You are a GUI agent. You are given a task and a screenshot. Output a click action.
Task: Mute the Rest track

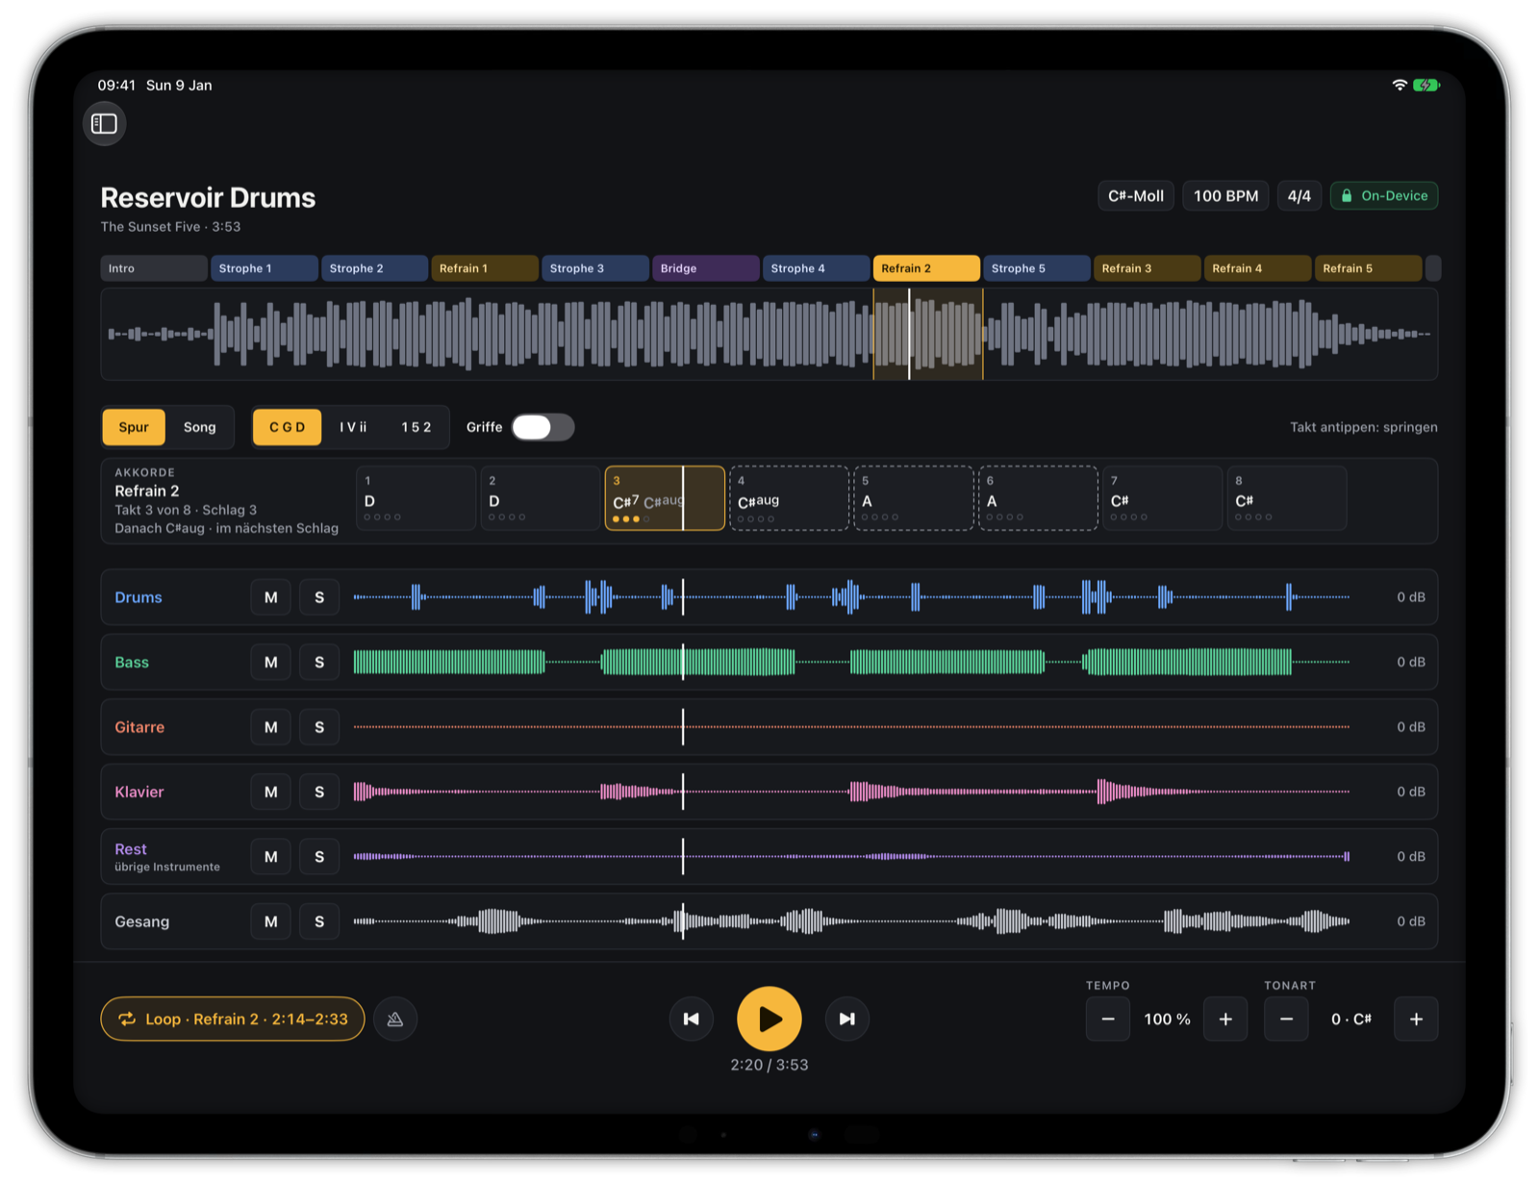[271, 856]
